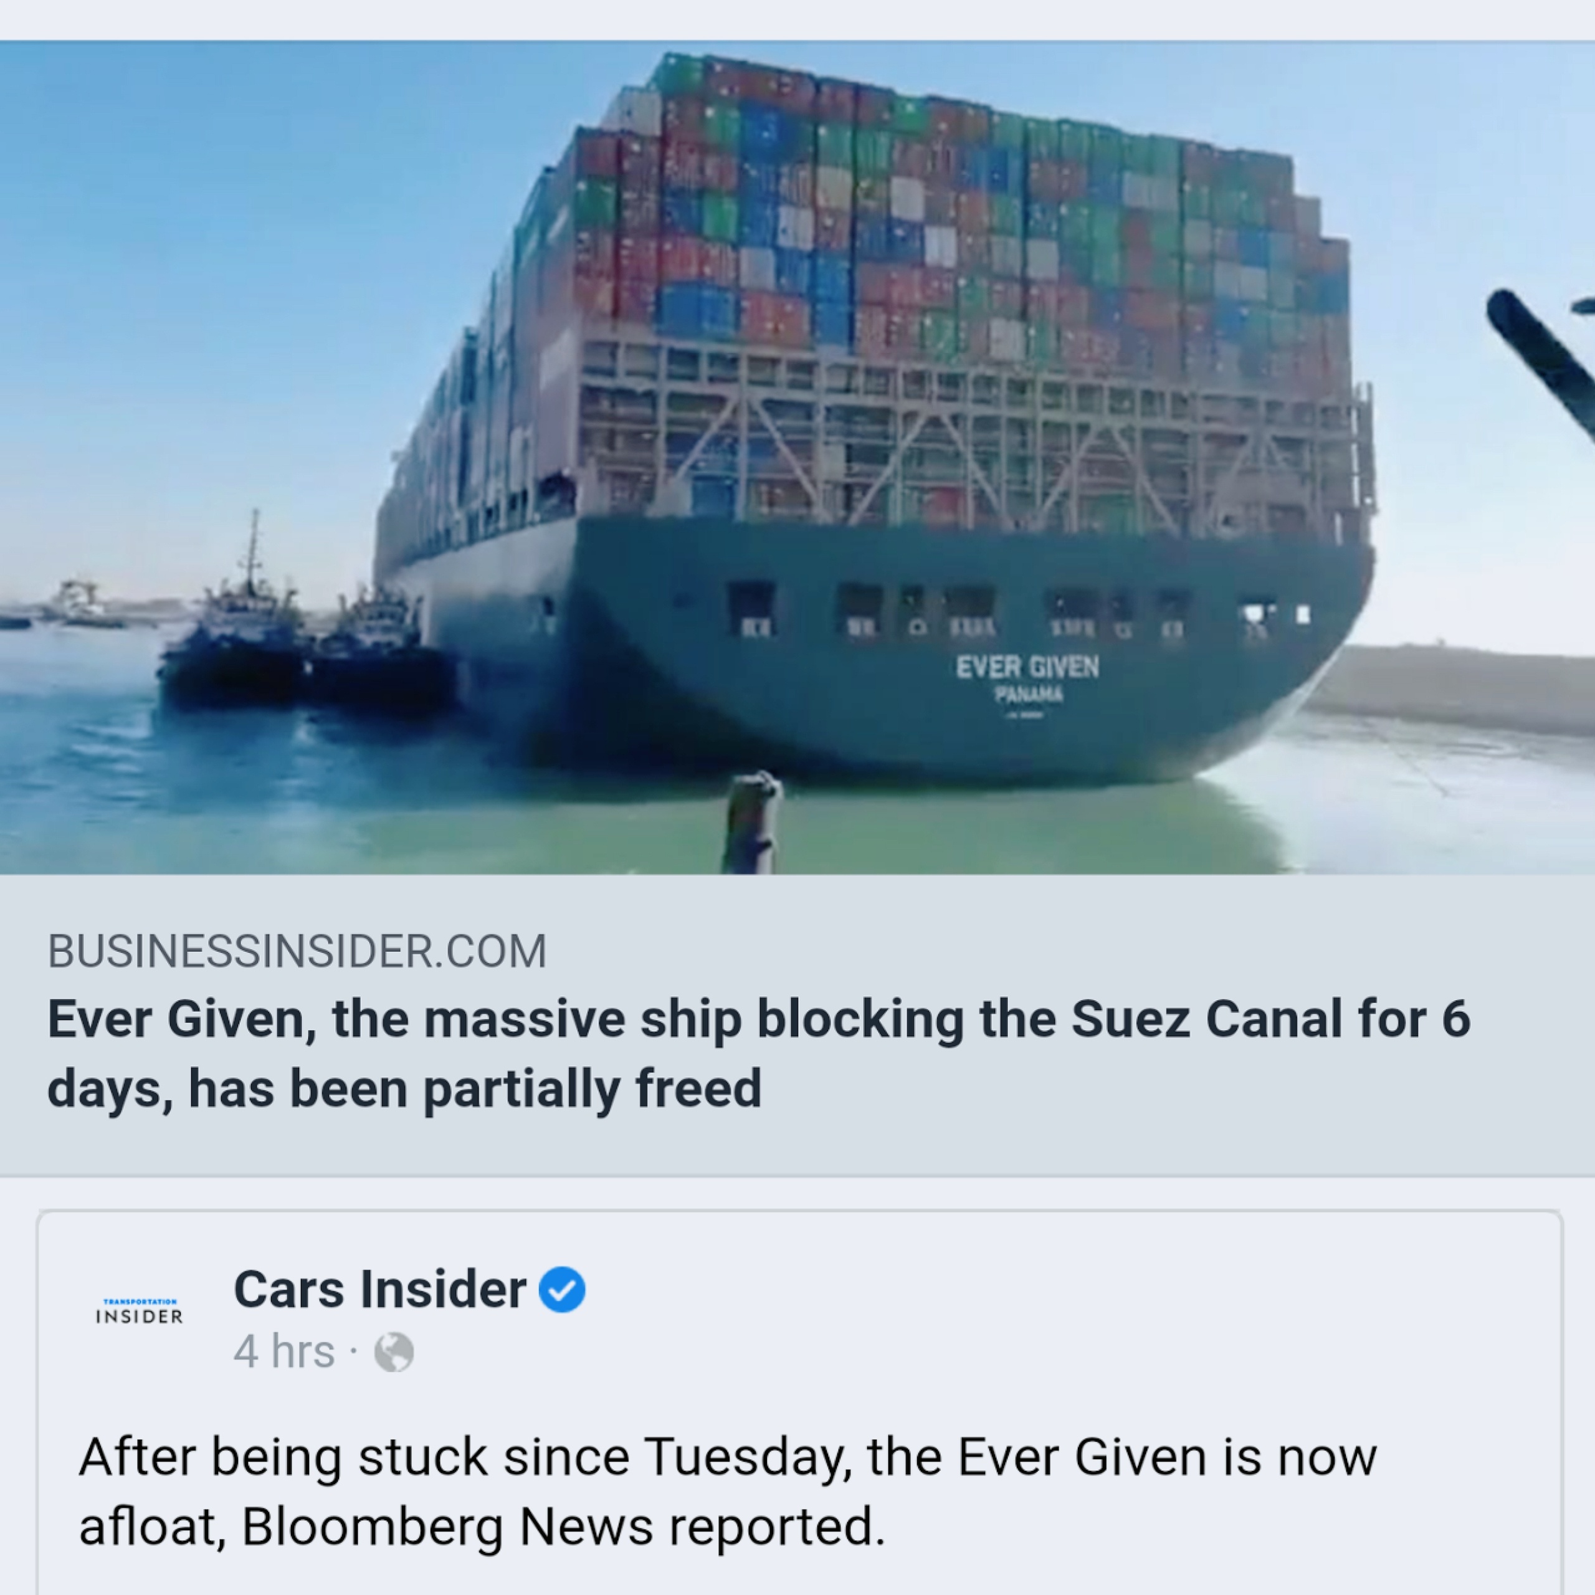The height and width of the screenshot is (1595, 1595).
Task: Click the BUSINESSINSIDER.COM source label
Action: (x=297, y=951)
